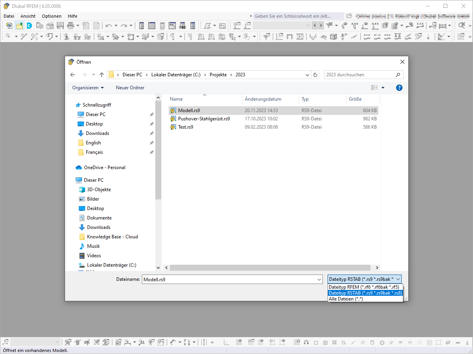Open the Datei menu
473x354 pixels.
tap(9, 16)
